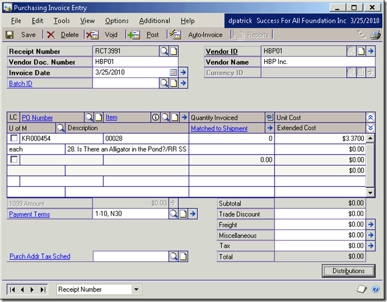The image size is (387, 302).
Task: Click the Item info circle icon
Action: (x=156, y=118)
